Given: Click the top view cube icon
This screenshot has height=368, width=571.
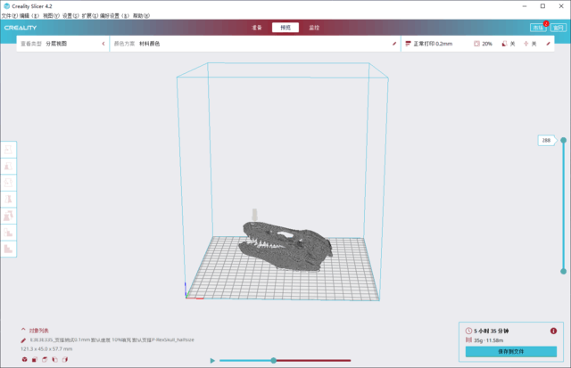Looking at the screenshot, I should pyautogui.click(x=45, y=360).
